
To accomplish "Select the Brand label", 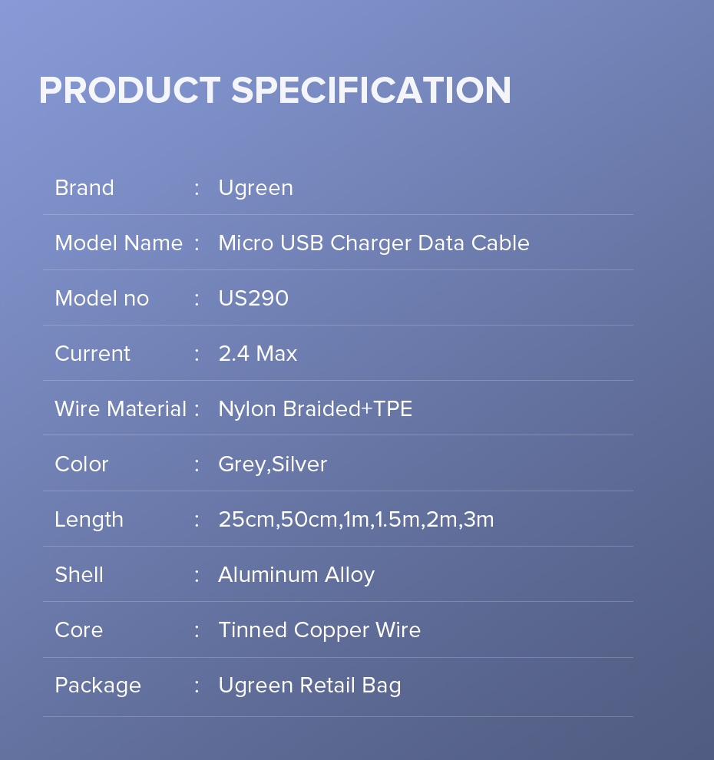I will 84,187.
